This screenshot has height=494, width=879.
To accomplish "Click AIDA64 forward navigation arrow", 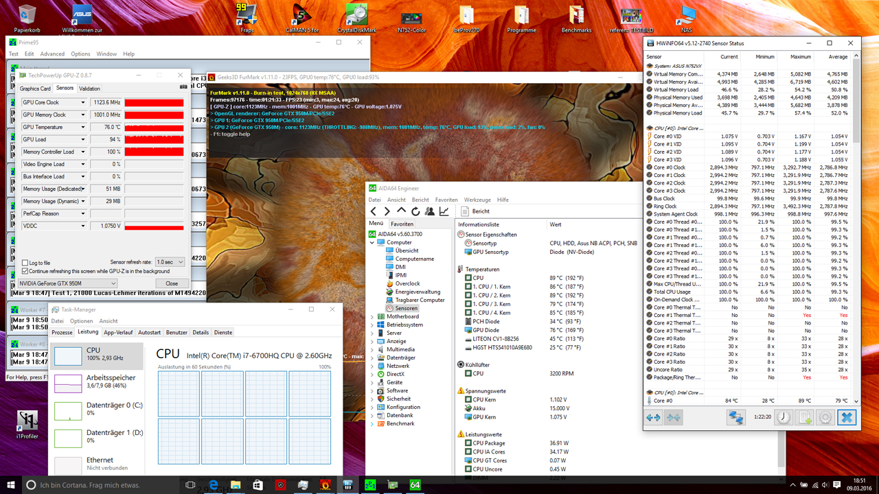I will 387,211.
